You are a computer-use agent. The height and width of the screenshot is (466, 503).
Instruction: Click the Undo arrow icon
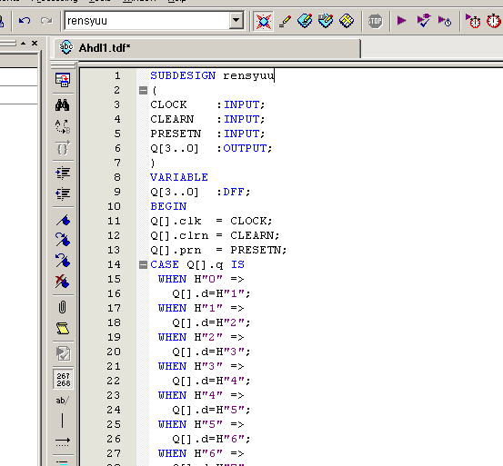pos(25,21)
